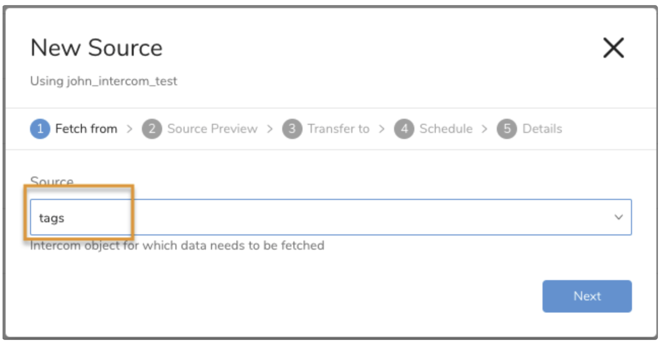662x343 pixels.
Task: Click the step 5 number circle
Action: point(506,129)
